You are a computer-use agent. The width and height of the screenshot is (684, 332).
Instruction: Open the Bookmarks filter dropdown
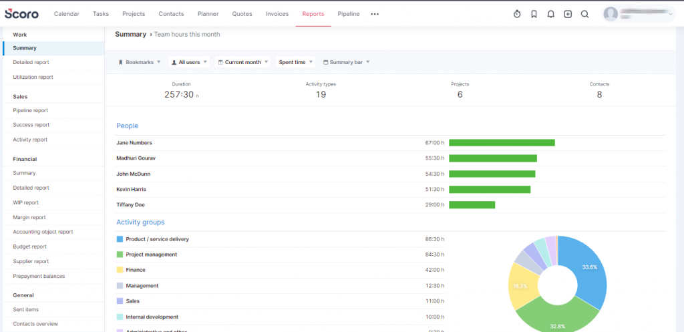click(140, 62)
